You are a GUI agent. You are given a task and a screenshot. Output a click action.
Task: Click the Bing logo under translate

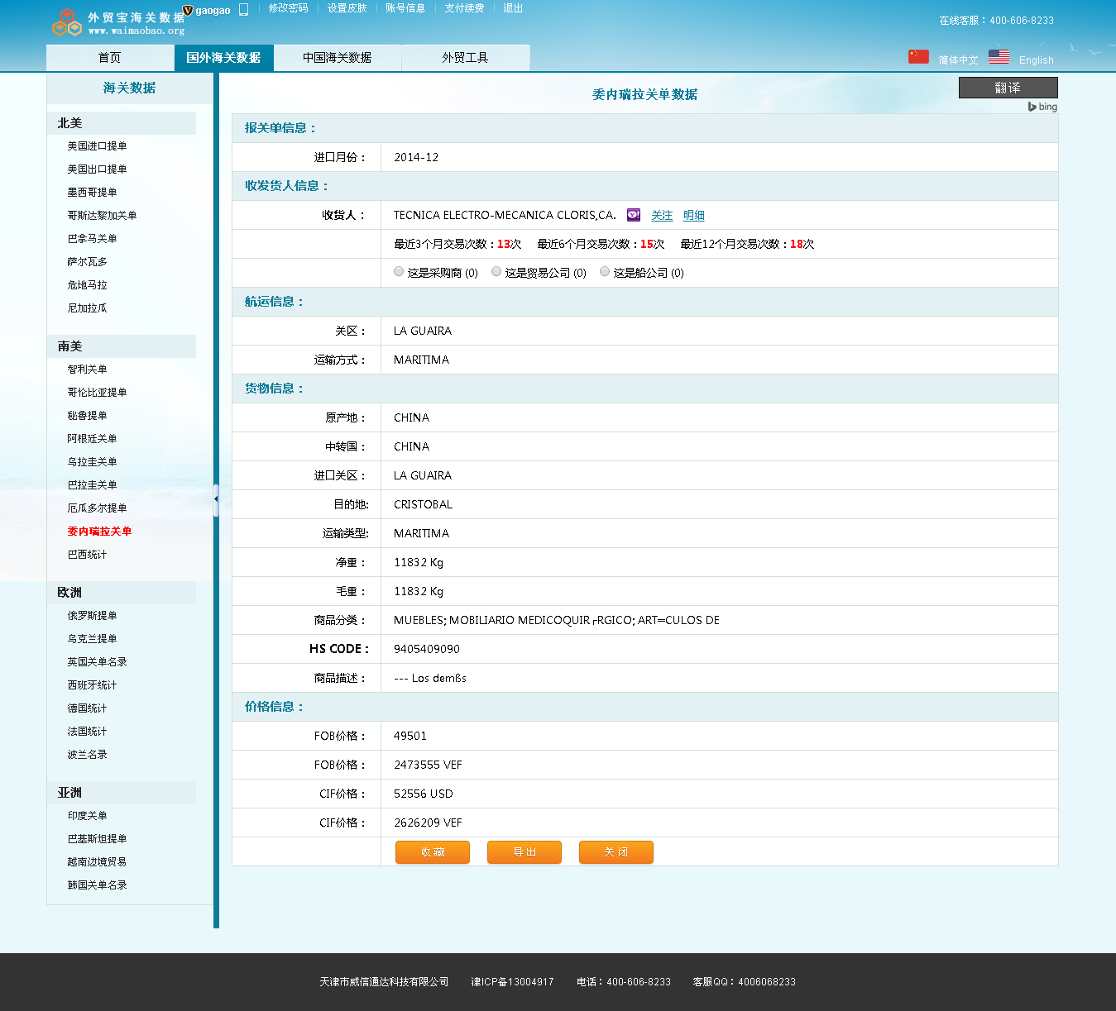coord(1042,107)
